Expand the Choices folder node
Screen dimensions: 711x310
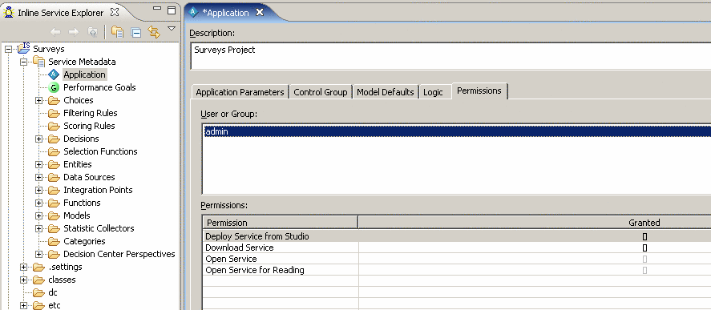pyautogui.click(x=38, y=100)
